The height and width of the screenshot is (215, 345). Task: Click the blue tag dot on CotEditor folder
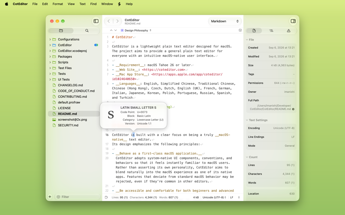pyautogui.click(x=96, y=45)
